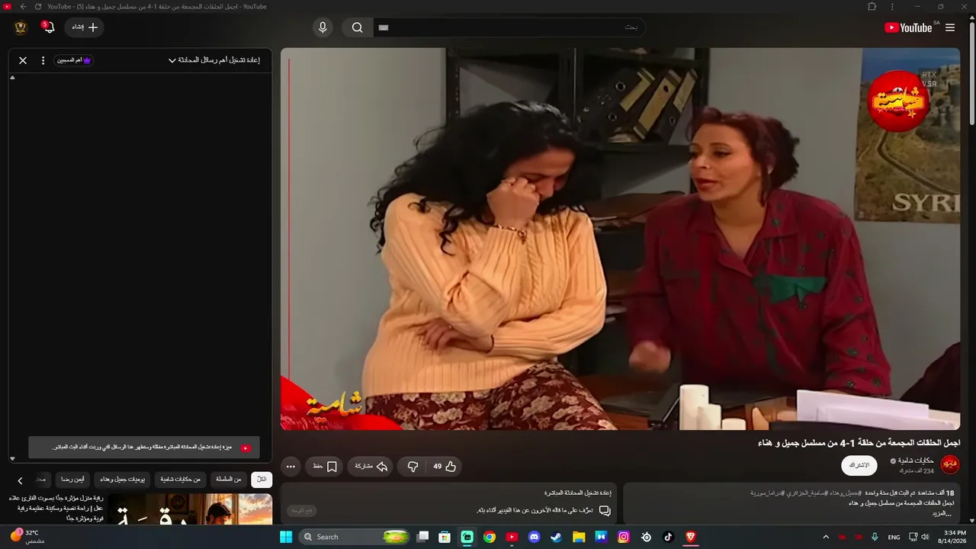The image size is (976, 549).
Task: Open File Explorer from the taskbar
Action: tap(579, 537)
